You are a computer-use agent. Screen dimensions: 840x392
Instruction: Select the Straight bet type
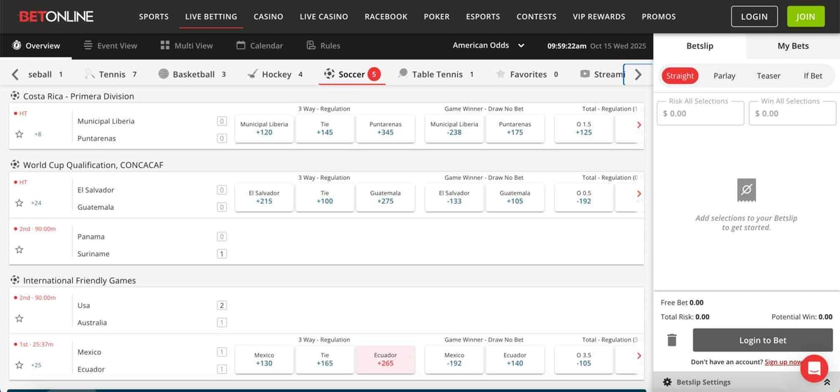(x=680, y=76)
